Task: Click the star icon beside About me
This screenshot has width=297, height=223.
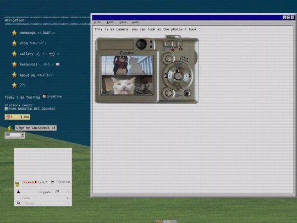Action: [14, 75]
